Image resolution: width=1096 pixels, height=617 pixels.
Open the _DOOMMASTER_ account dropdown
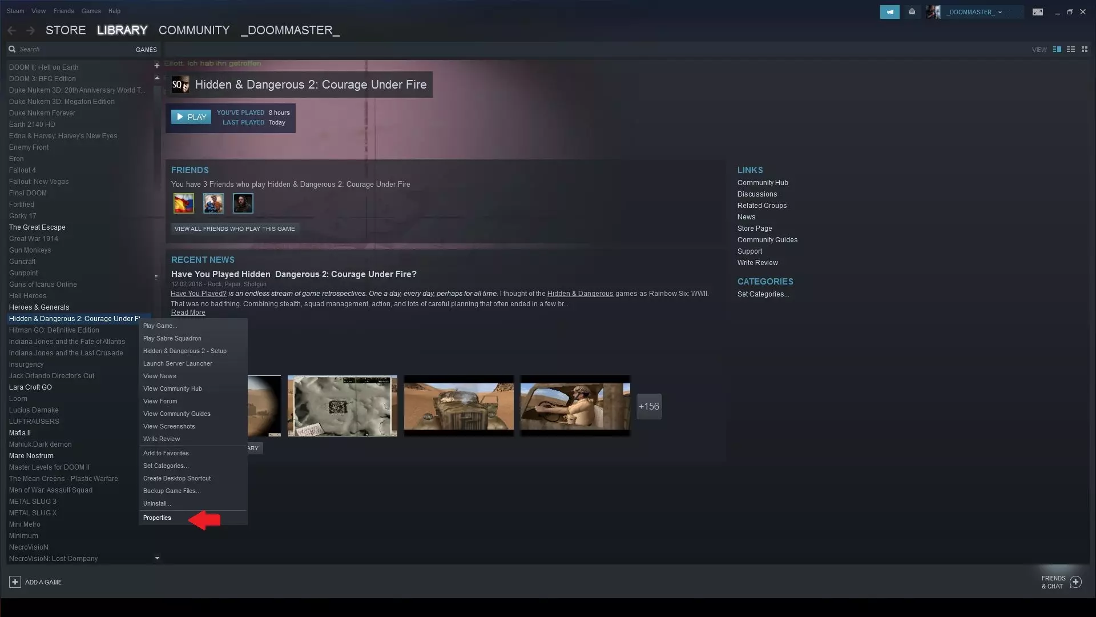(x=974, y=12)
